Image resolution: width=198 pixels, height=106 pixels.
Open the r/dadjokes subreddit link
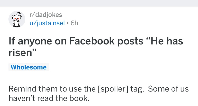click(x=46, y=15)
